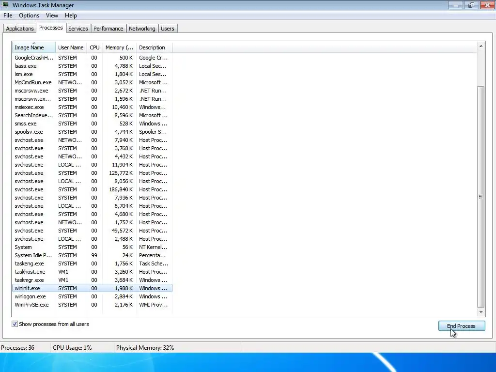Select mscorsvw.exe using 1,596 K
The height and width of the screenshot is (372, 496).
(92, 99)
